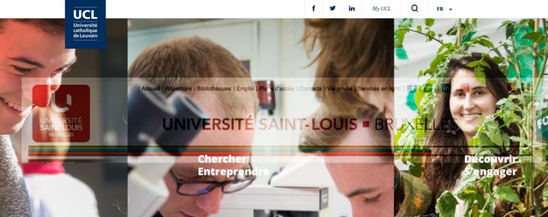Open the Chercher Entreprendre panel
The image size is (548, 217).
(x=233, y=165)
